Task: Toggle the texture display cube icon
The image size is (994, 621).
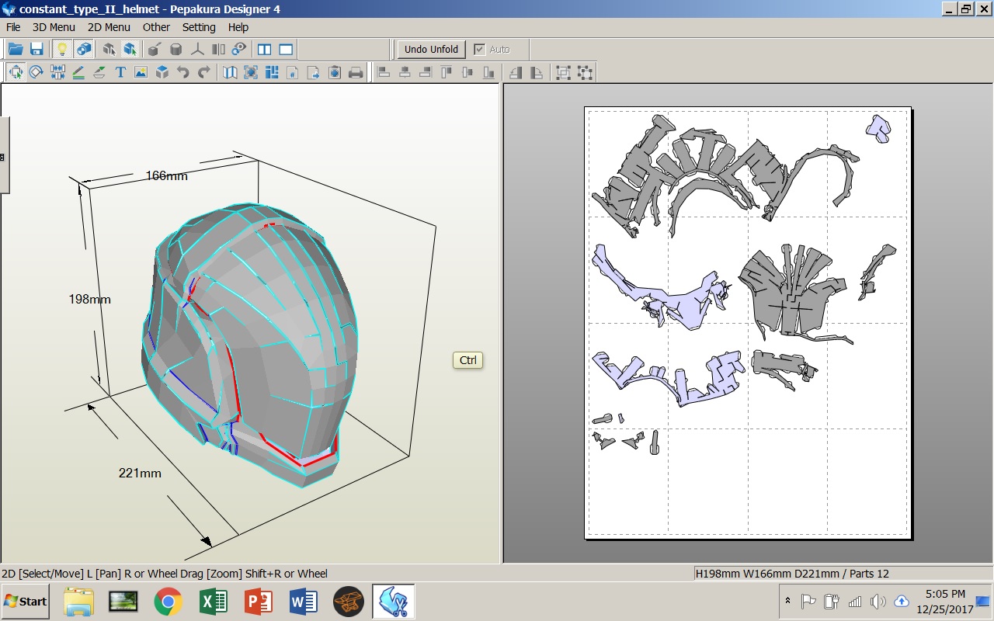Action: click(x=84, y=49)
